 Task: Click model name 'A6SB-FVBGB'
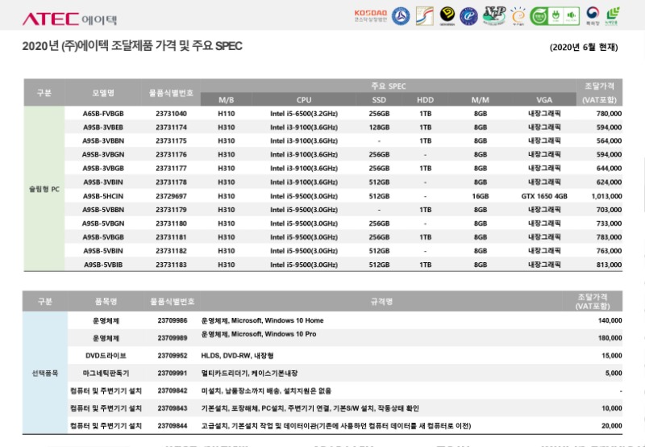click(x=103, y=114)
